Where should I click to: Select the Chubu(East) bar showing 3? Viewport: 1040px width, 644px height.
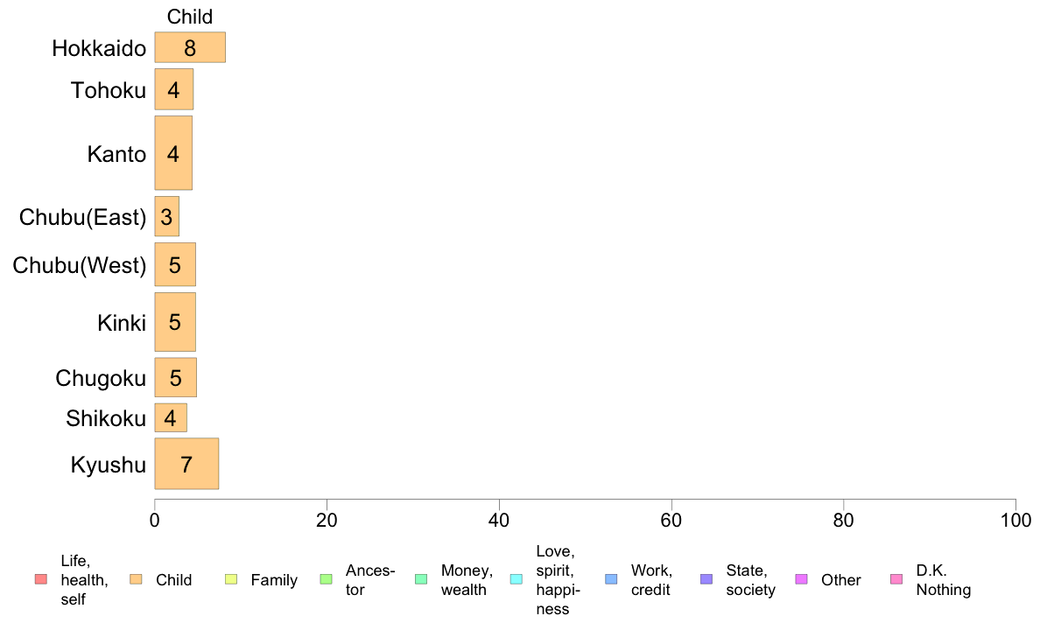pyautogui.click(x=166, y=216)
